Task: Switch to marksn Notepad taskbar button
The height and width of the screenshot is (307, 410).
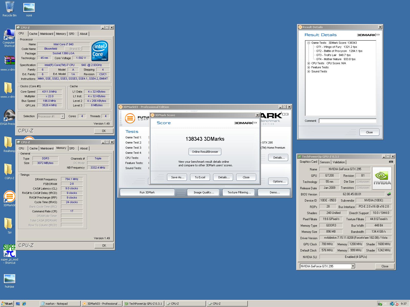Action: pos(60,304)
